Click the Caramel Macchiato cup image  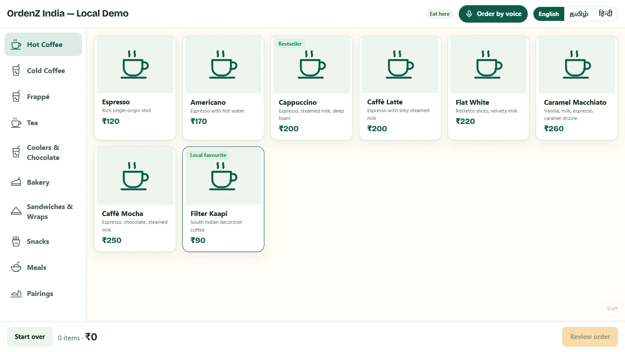click(577, 64)
